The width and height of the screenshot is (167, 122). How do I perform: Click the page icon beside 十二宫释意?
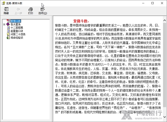(8, 28)
